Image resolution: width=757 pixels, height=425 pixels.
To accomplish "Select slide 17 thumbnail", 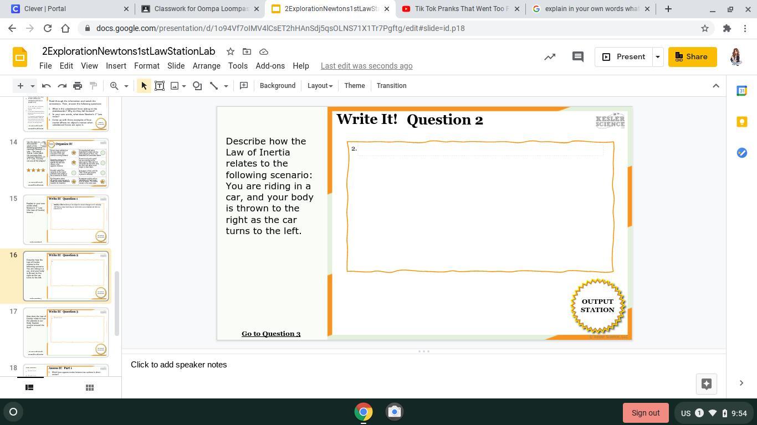I will tap(66, 333).
